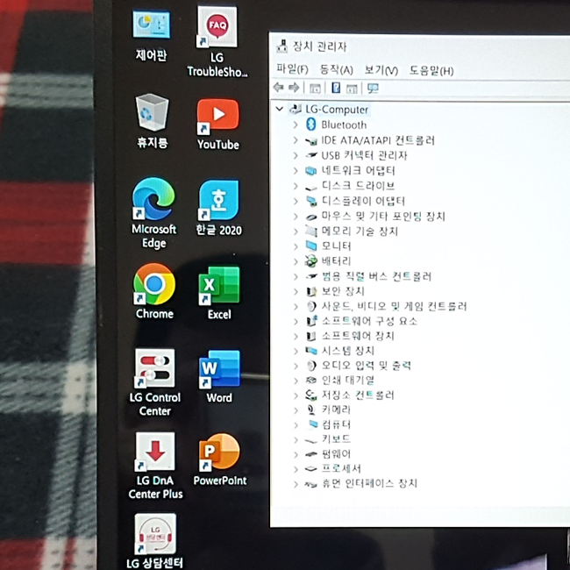Expand the 카메라 category arrow
The width and height of the screenshot is (570, 570).
296,410
